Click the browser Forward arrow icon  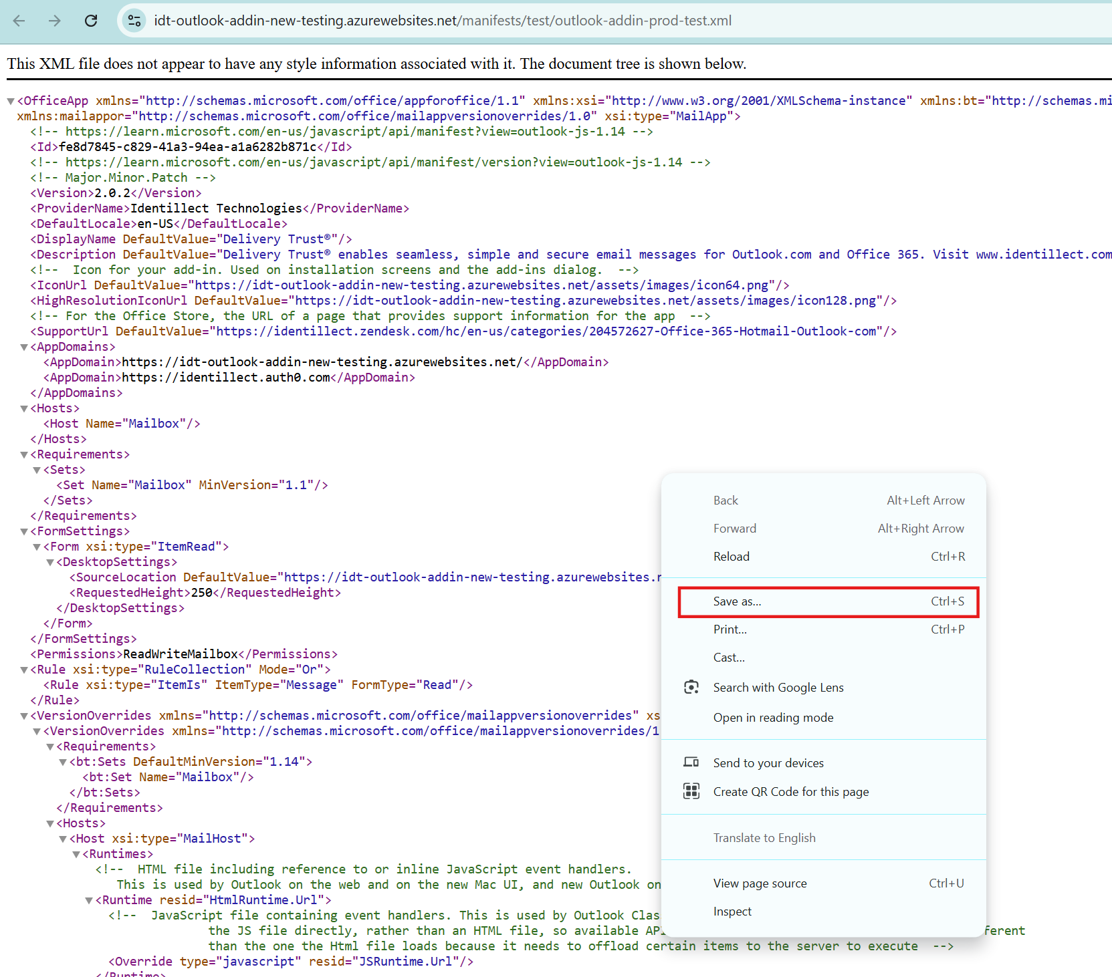point(55,21)
